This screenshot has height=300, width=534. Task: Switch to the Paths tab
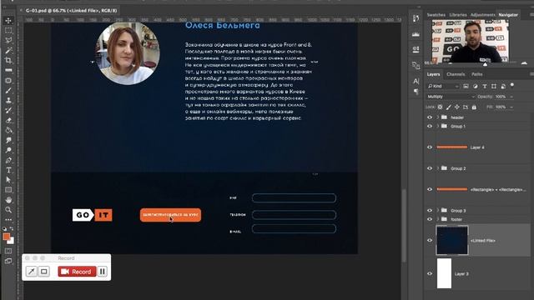476,74
